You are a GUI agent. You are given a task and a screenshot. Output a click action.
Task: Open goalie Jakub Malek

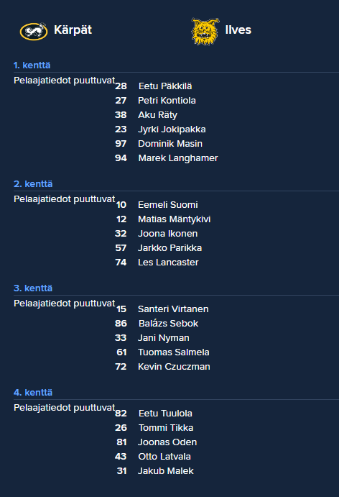(165, 470)
